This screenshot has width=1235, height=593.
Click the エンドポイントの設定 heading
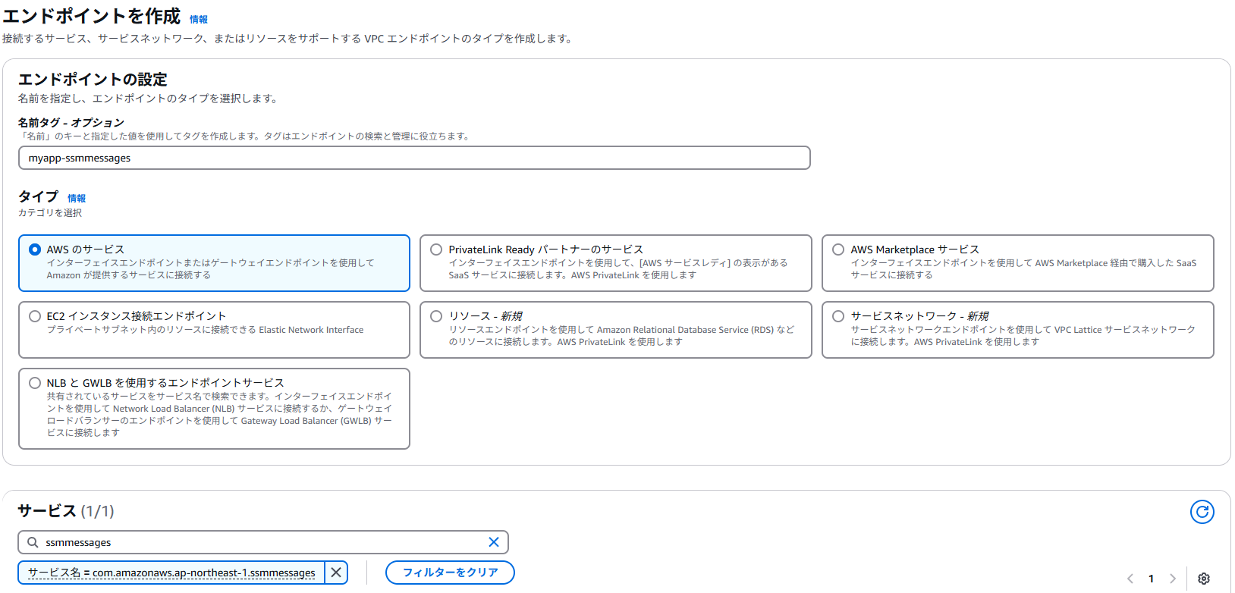(x=93, y=79)
